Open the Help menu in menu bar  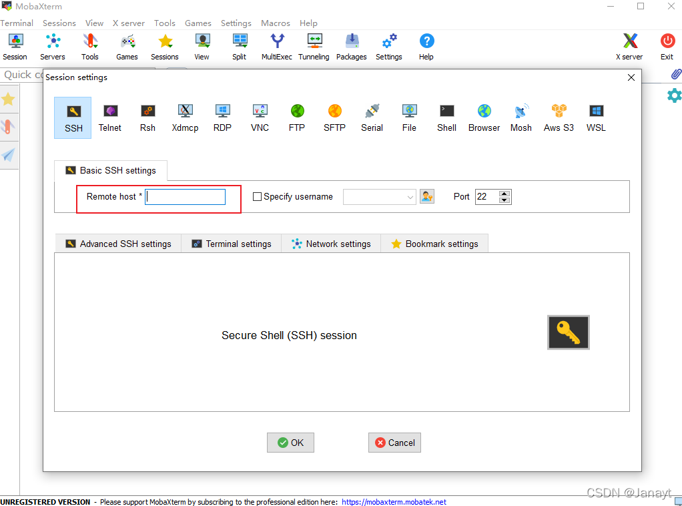click(308, 23)
